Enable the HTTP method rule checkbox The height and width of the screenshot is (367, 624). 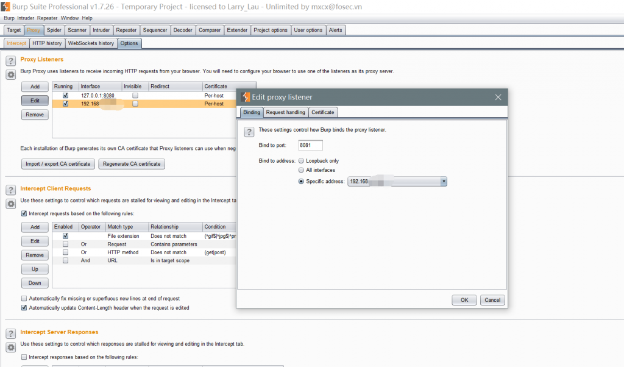click(x=66, y=252)
